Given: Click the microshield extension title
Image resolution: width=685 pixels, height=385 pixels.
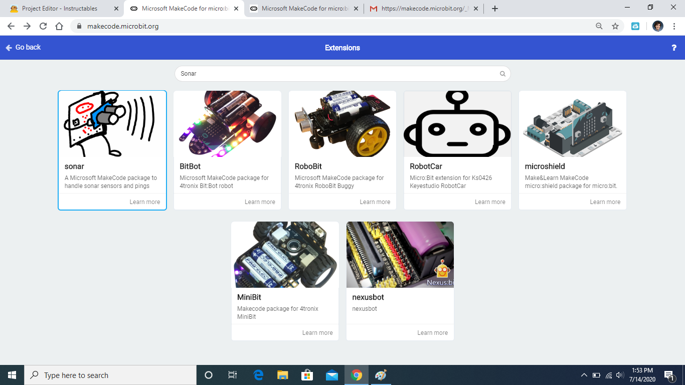Looking at the screenshot, I should (545, 166).
